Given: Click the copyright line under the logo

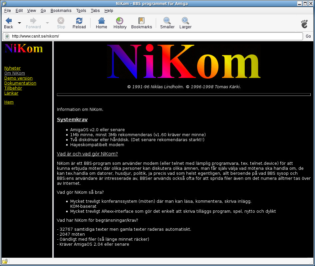Looking at the screenshot, I should click(x=184, y=87).
